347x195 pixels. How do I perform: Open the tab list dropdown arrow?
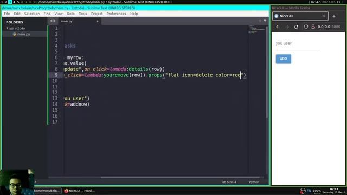[x=265, y=21]
